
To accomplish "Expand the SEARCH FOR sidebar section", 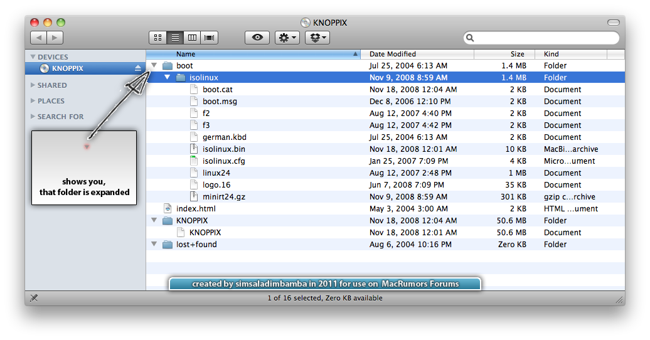I will 33,117.
